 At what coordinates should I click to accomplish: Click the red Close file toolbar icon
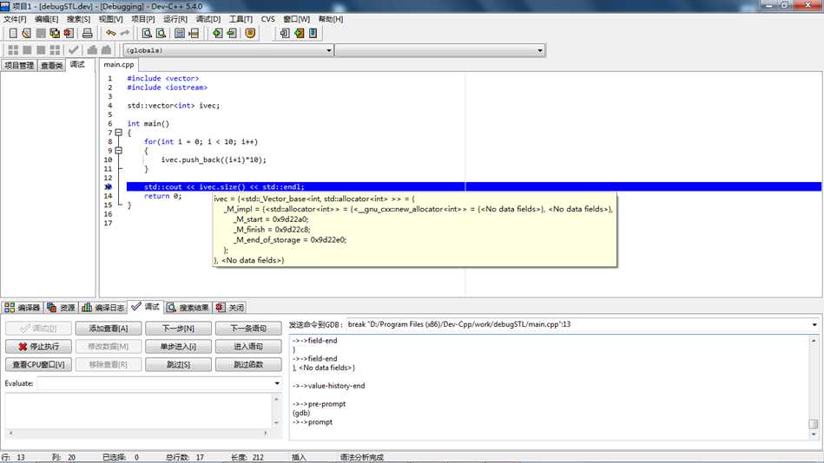click(x=69, y=33)
